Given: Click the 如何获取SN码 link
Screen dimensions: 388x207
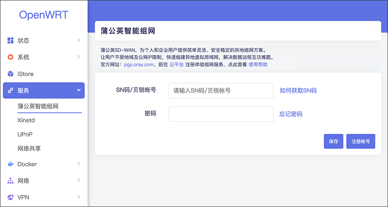Looking at the screenshot, I should 298,90.
